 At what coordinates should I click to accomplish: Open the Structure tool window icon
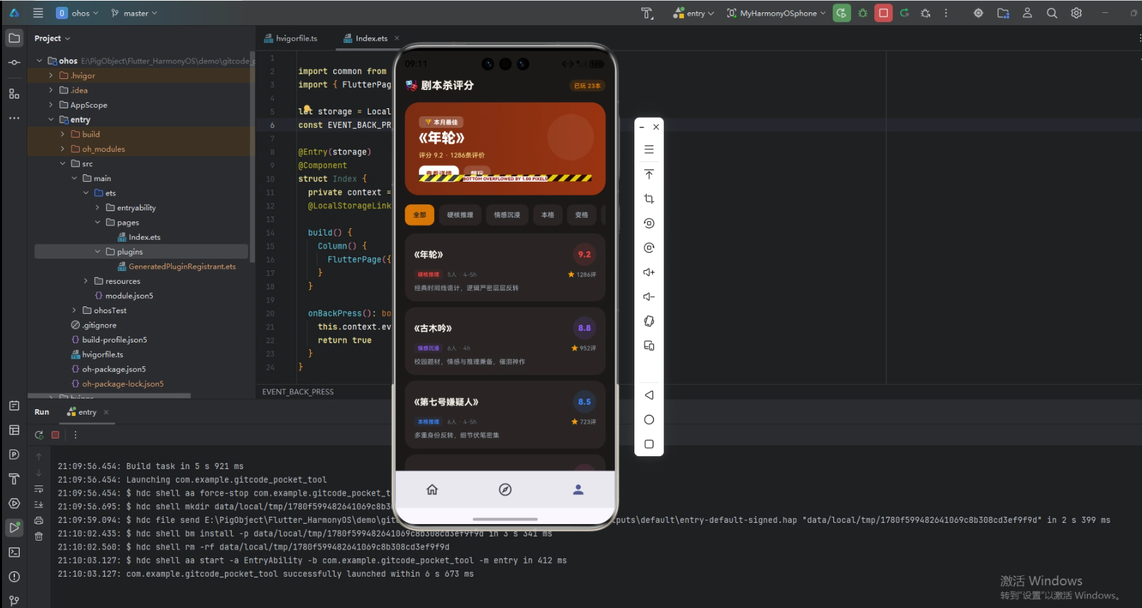tap(14, 93)
